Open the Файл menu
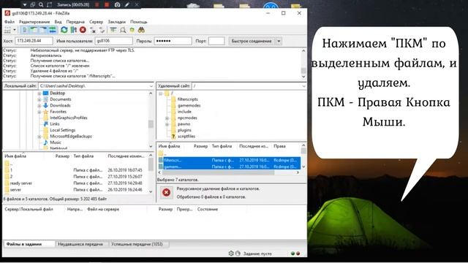Screen dimensions: 468x263 pyautogui.click(x=10, y=22)
